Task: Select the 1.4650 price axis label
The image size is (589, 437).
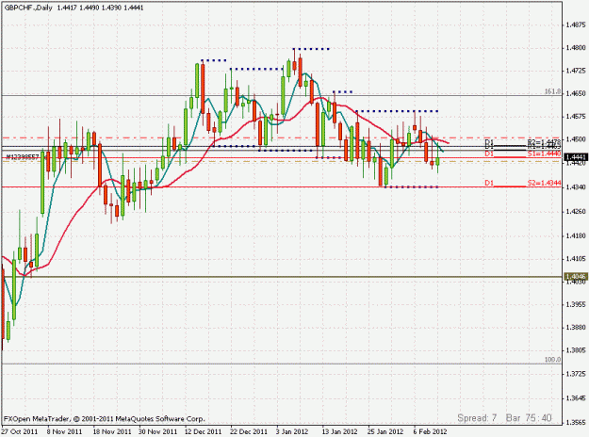Action: pyautogui.click(x=576, y=94)
